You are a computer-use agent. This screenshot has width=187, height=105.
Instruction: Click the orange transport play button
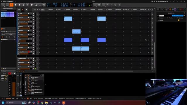(11, 5)
